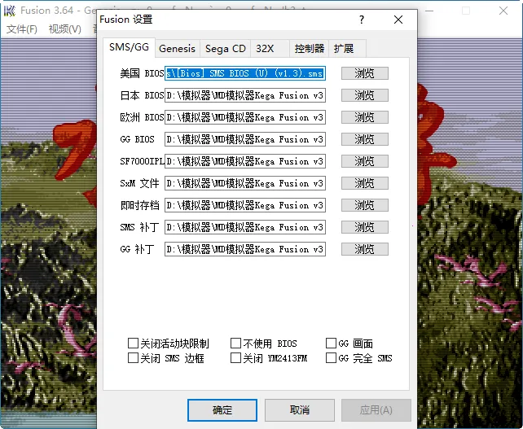Click the 取消 button
This screenshot has height=429, width=523.
(x=299, y=410)
